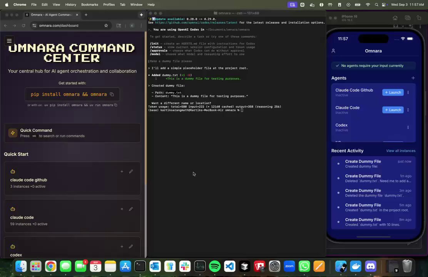The width and height of the screenshot is (428, 277).
Task: Open Codex agent options menu
Action: tap(408, 127)
